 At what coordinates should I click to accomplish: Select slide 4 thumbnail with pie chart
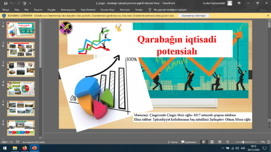(x=21, y=89)
